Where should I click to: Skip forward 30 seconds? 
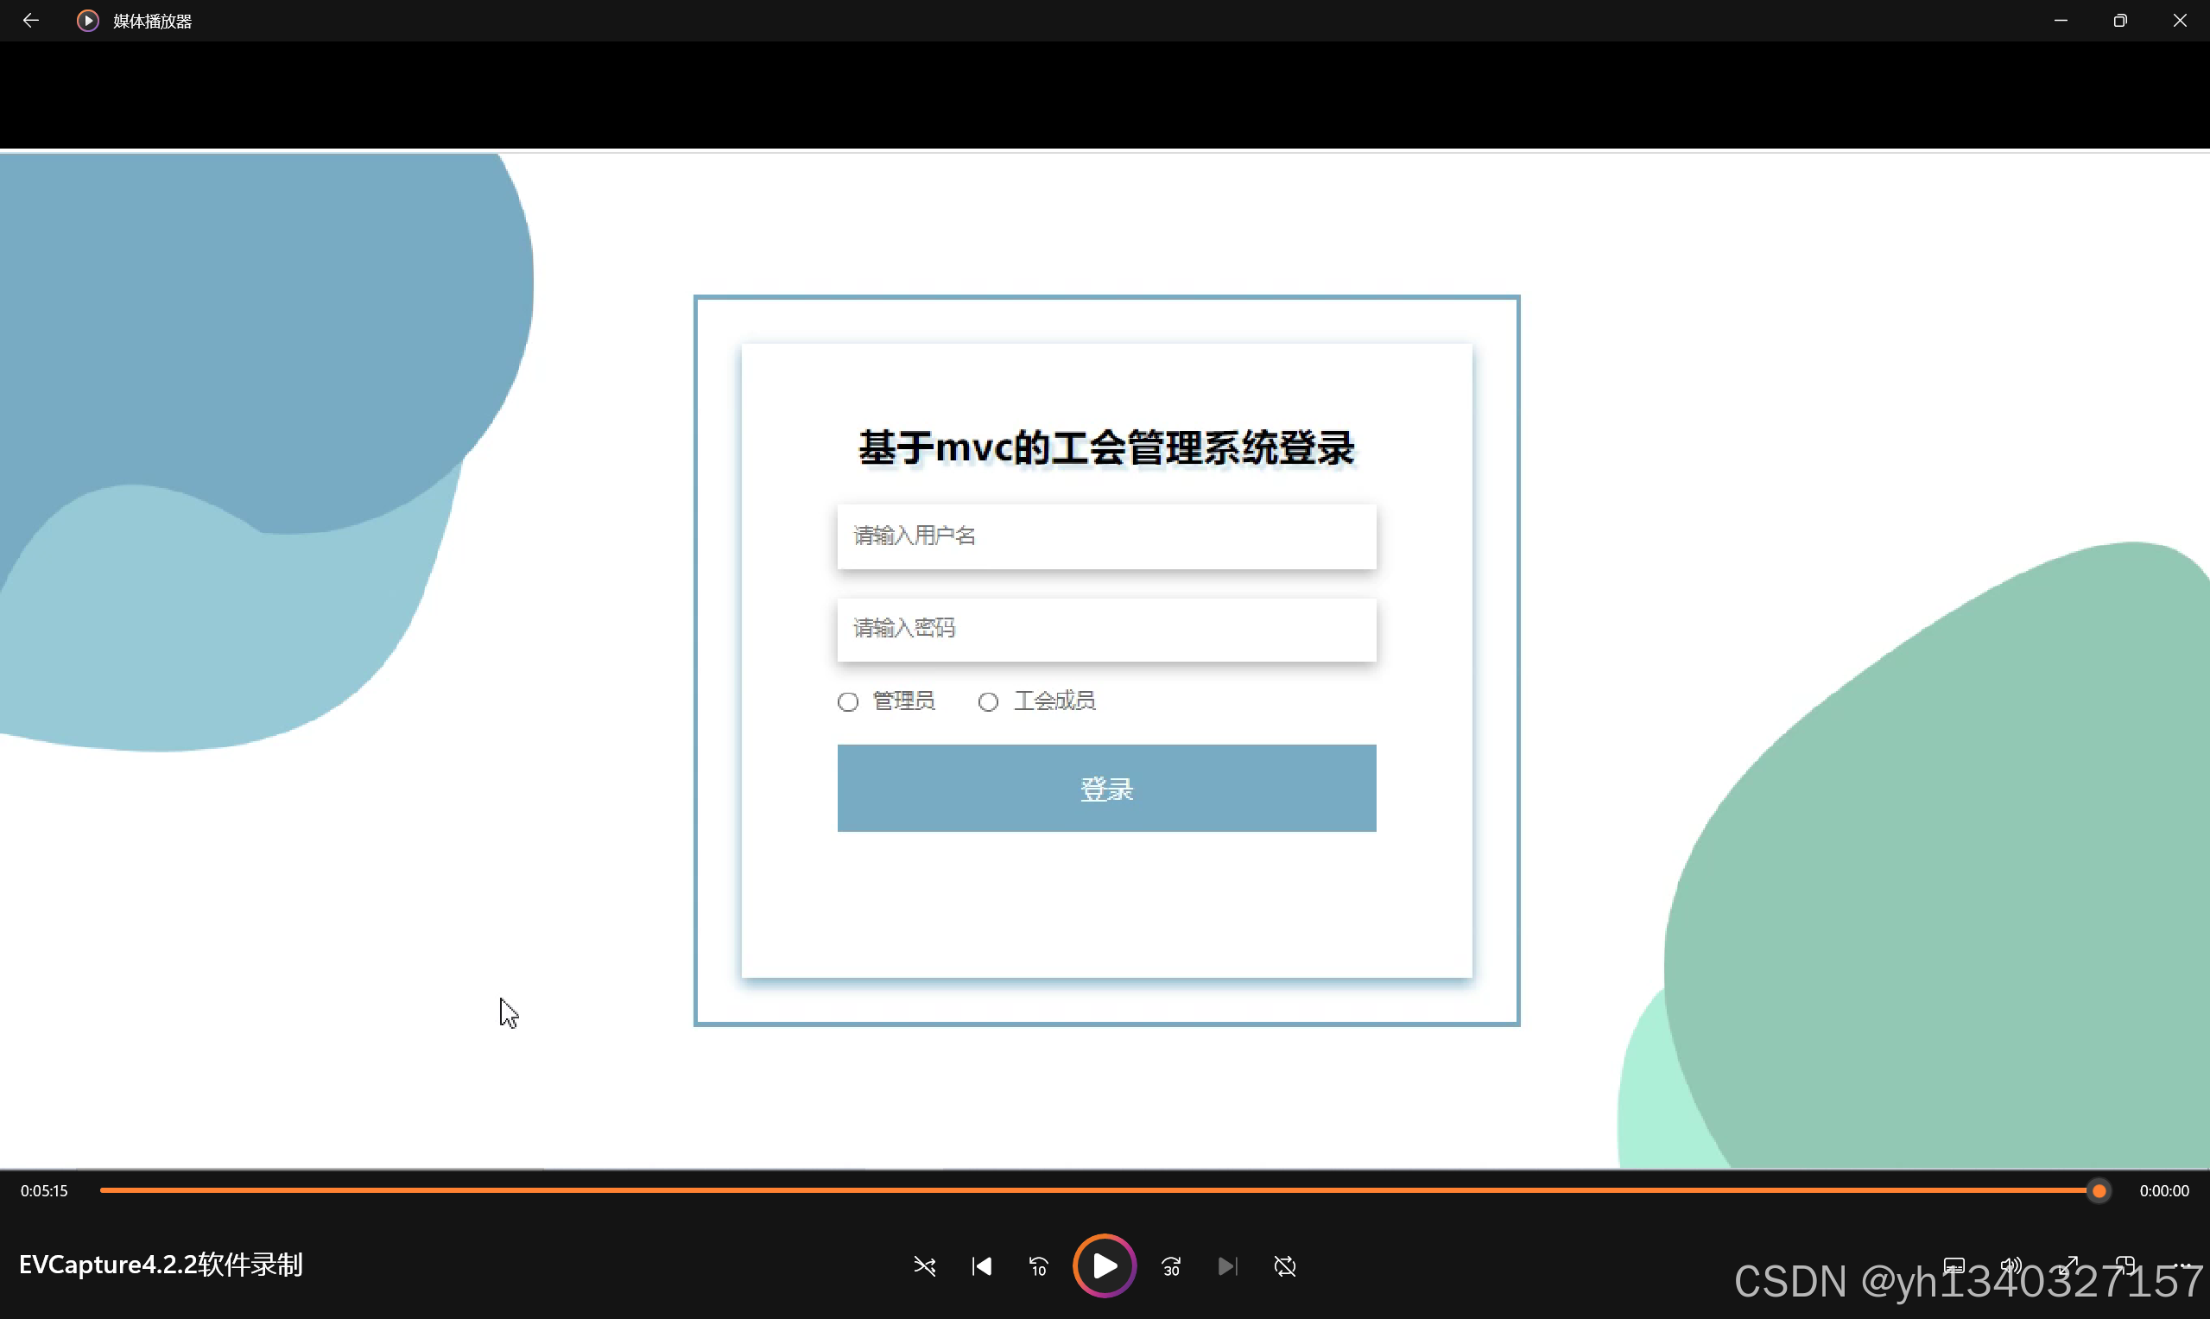coord(1171,1265)
